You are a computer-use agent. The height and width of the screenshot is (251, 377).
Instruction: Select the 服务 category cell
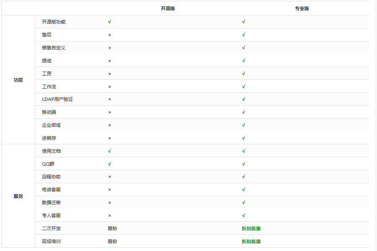(18, 196)
